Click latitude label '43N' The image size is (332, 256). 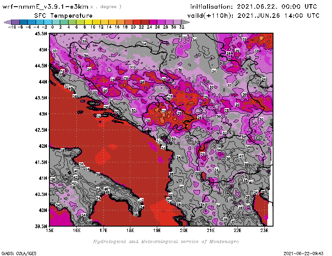(43, 114)
